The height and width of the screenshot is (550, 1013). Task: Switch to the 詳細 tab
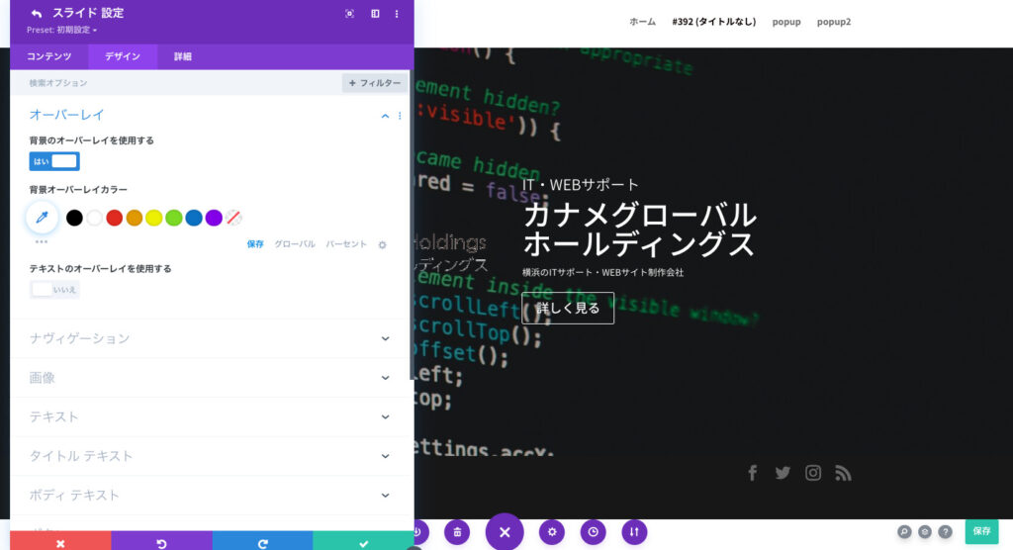coord(183,56)
